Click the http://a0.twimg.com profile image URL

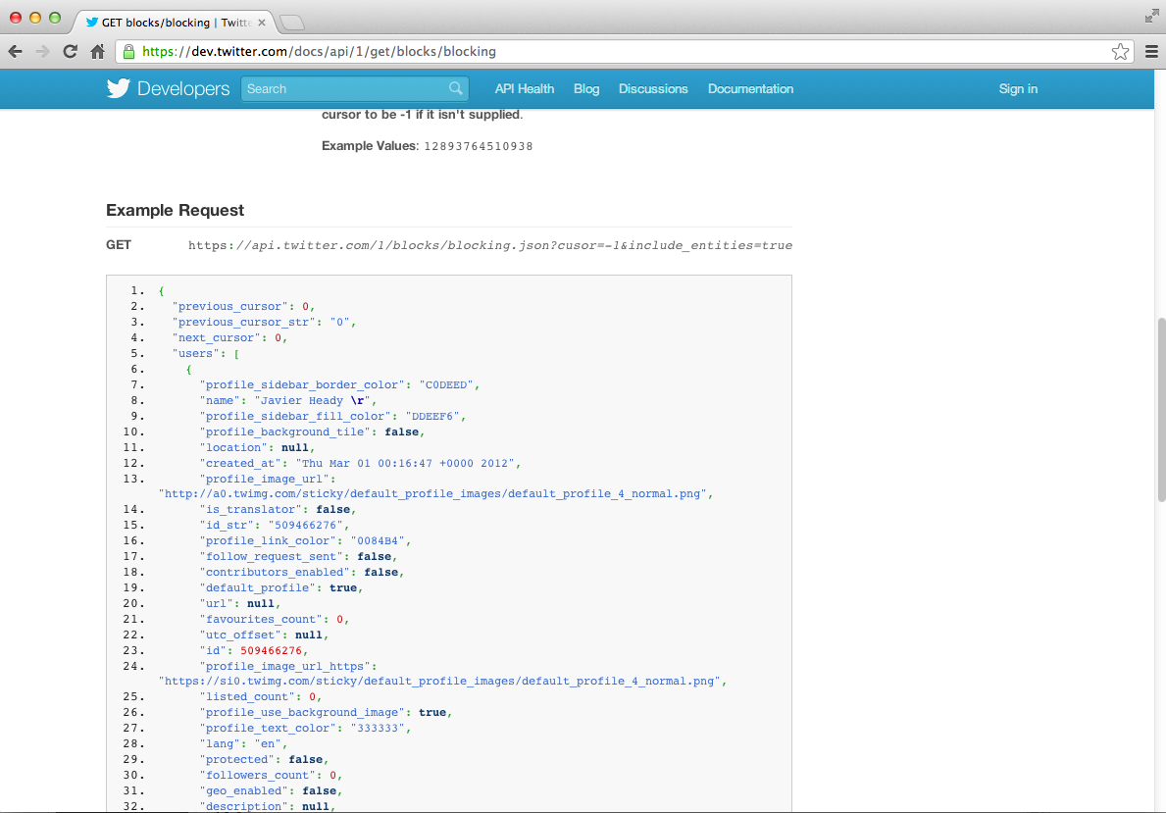[x=432, y=493]
